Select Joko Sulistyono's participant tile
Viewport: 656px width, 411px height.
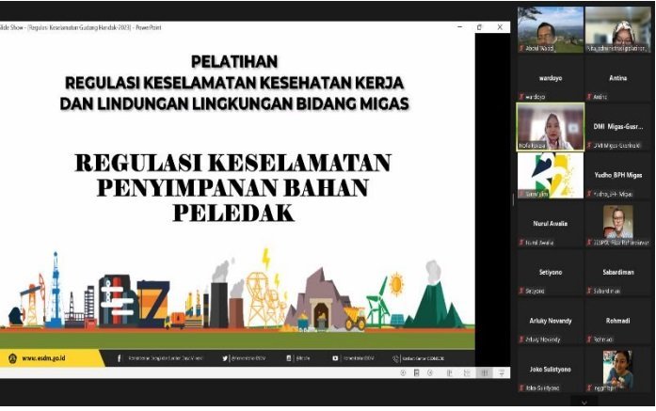[x=550, y=370]
